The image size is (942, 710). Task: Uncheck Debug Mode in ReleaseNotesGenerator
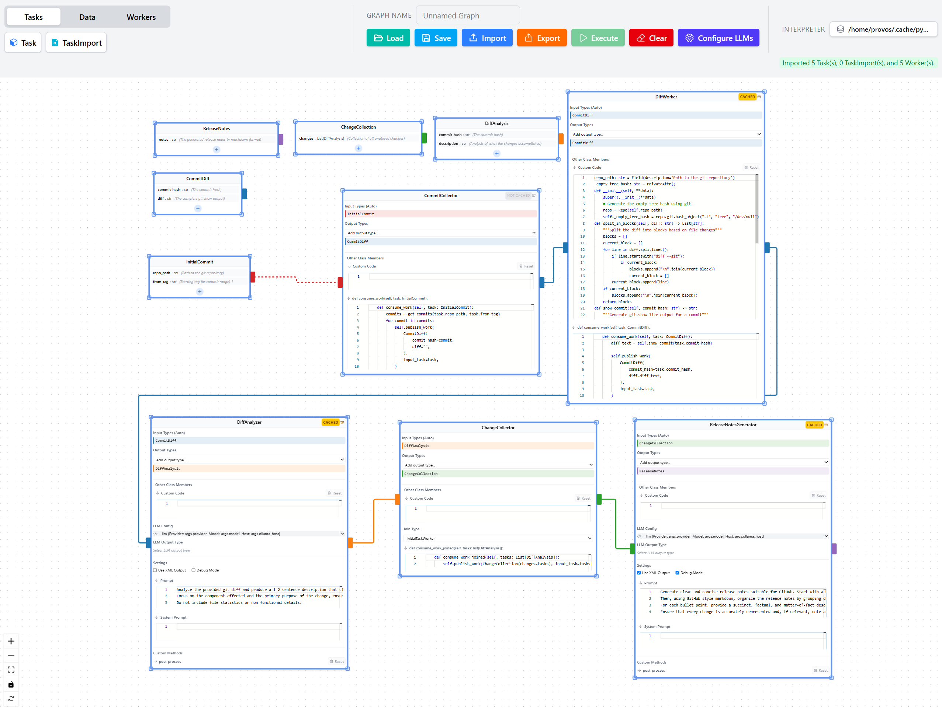678,573
